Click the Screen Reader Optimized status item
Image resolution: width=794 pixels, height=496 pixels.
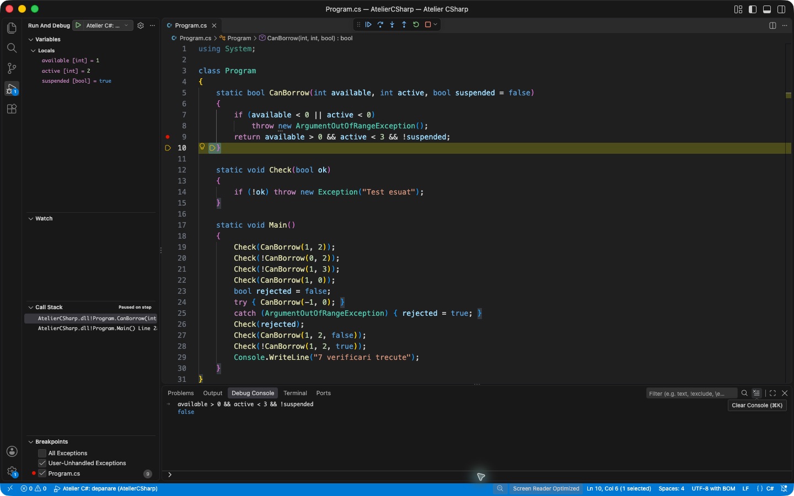[546, 489]
